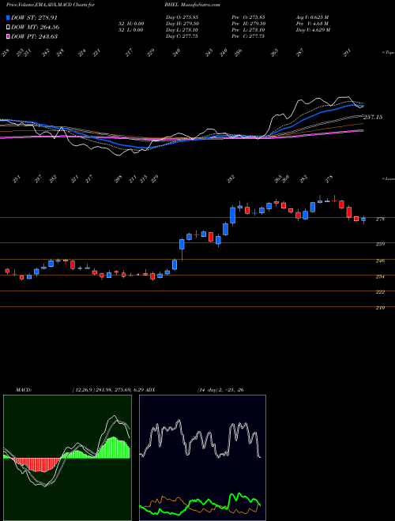Click the 'MACD:' panel label
Image resolution: width=395 pixels, height=521 pixels.
point(24,390)
